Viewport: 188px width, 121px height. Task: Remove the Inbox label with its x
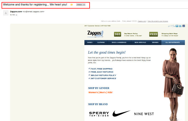(84, 5)
